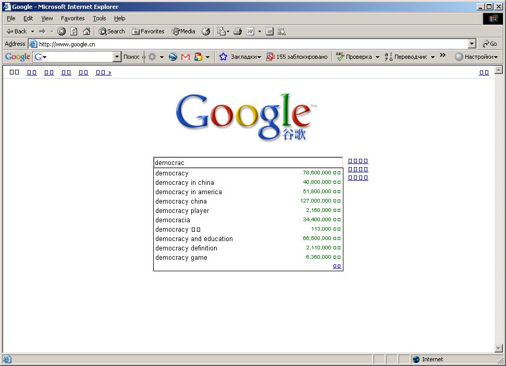Click inside the Google Toolbar search box
The height and width of the screenshot is (366, 506).
tap(78, 57)
